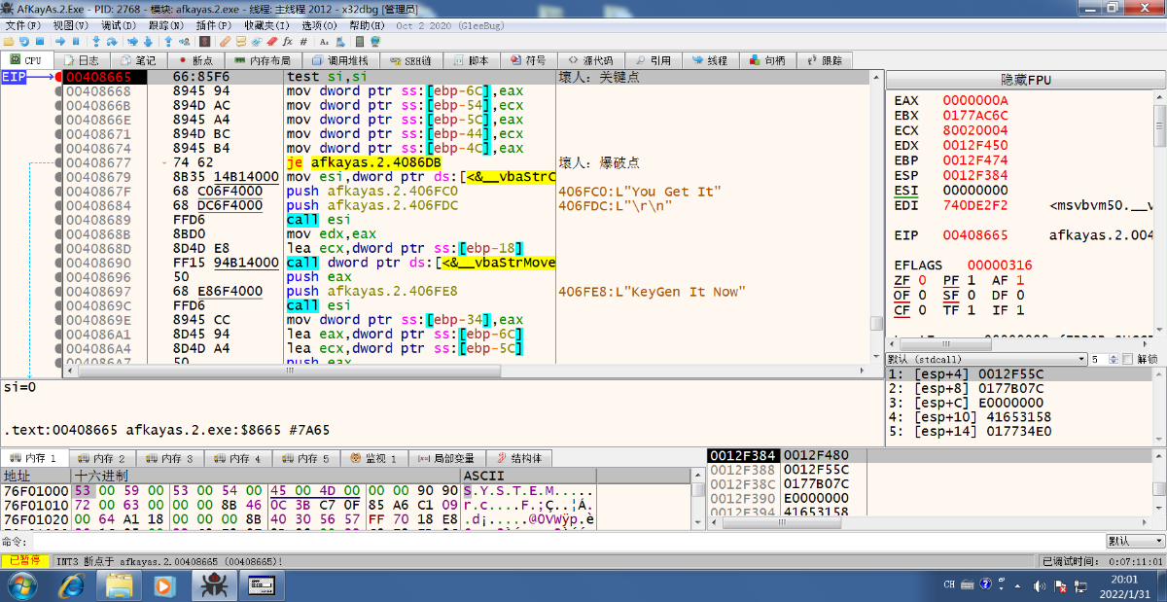Open Patches via the band-aid icon
1167x602 pixels.
coord(225,42)
